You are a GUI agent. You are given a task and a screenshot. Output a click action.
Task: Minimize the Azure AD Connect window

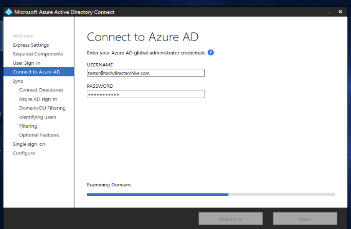[329, 12]
